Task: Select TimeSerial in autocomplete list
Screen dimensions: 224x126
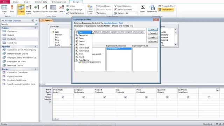Action: click(x=83, y=48)
